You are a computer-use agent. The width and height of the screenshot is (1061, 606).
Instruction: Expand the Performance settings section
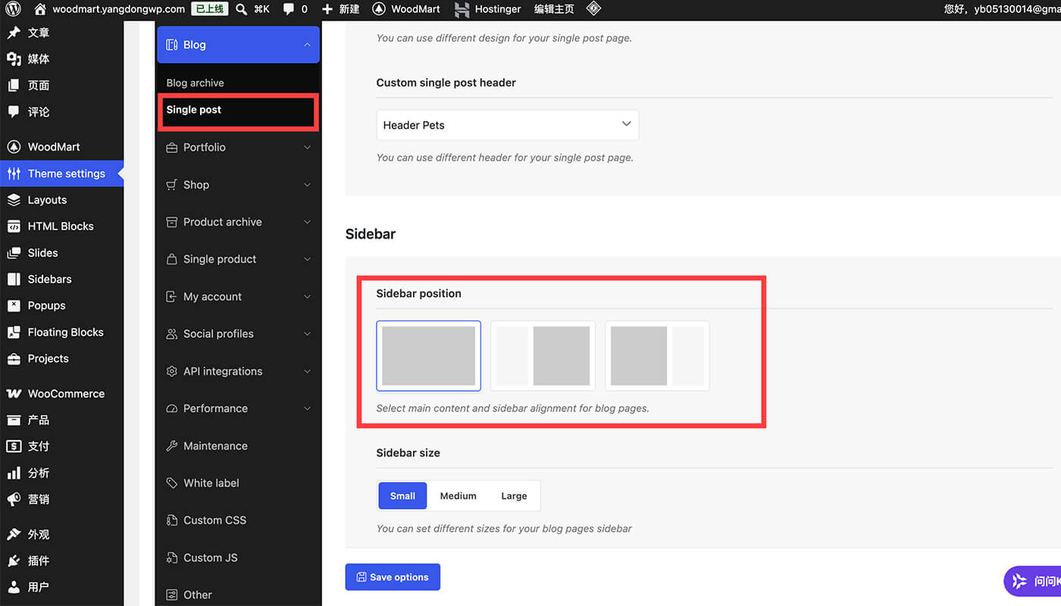coord(238,408)
